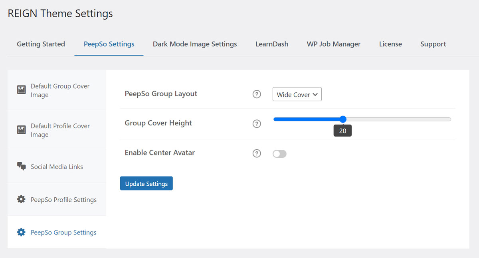This screenshot has height=258, width=479.
Task: Click the Group Cover Height label
Action: tap(158, 123)
